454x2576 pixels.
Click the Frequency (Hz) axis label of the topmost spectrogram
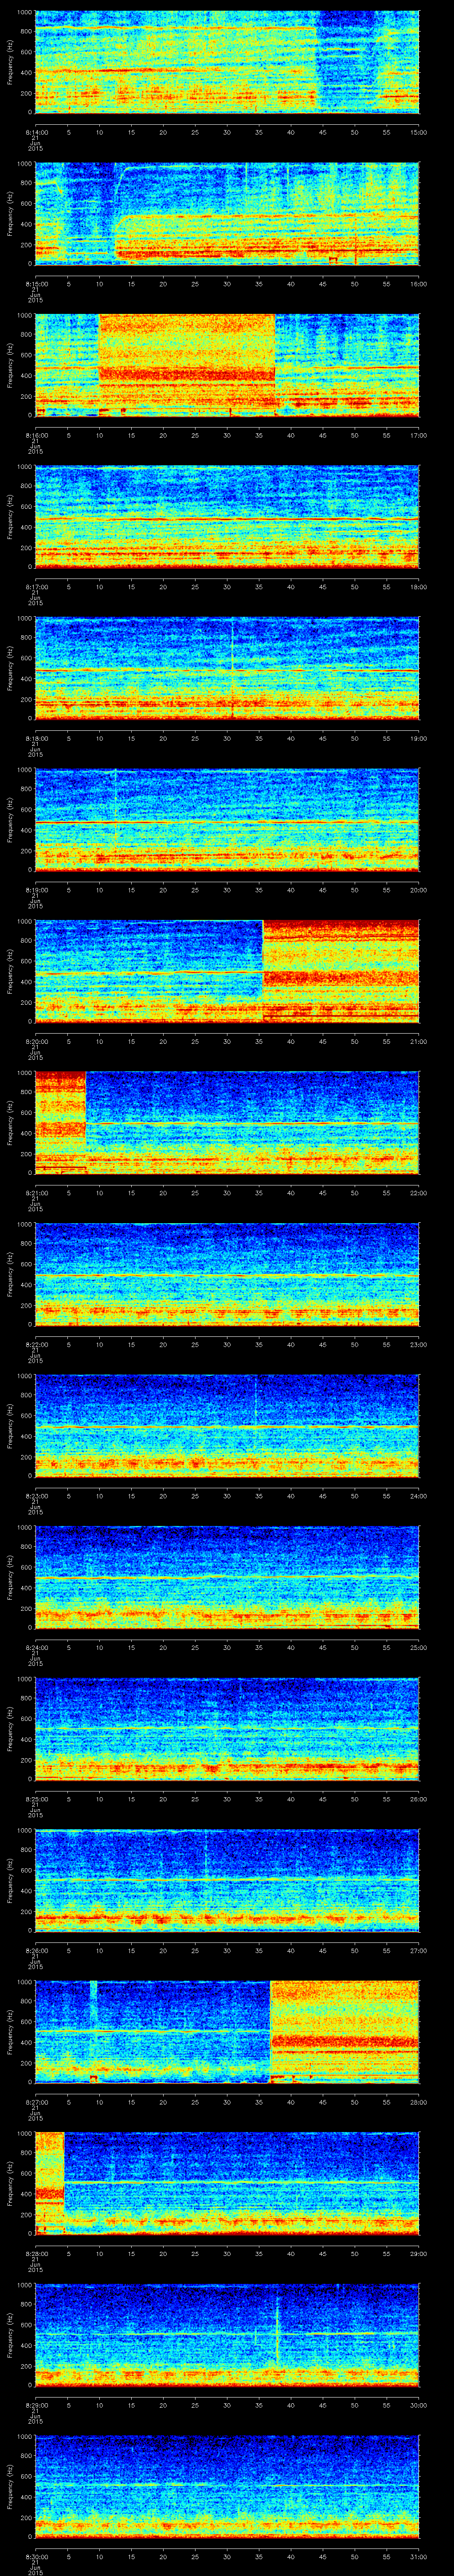click(11, 62)
